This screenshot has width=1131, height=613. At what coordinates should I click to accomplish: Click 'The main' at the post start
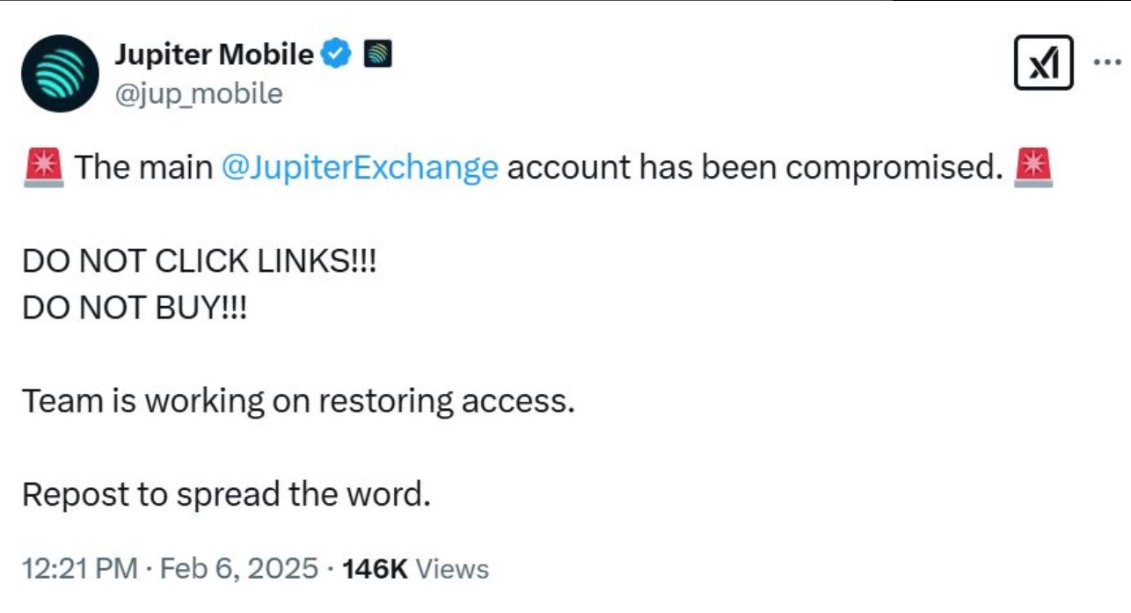[x=143, y=167]
